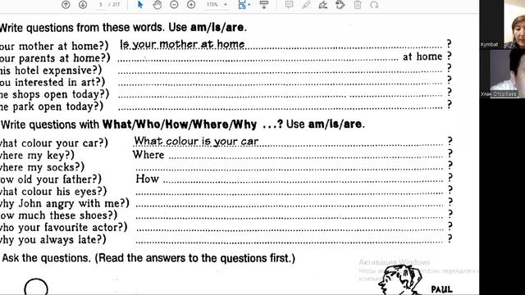Click the rotate arrow icon
This screenshot has height=295, width=525.
[374, 5]
